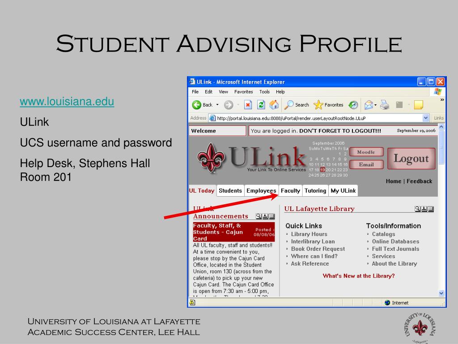Image resolution: width=458 pixels, height=344 pixels.
Task: Click the magnifier icon in Announcements header
Action: [x=259, y=216]
